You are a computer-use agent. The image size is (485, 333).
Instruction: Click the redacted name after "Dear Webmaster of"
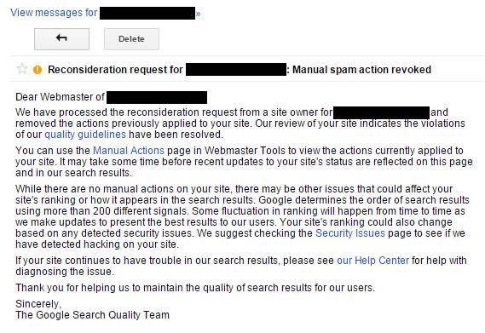[157, 97]
